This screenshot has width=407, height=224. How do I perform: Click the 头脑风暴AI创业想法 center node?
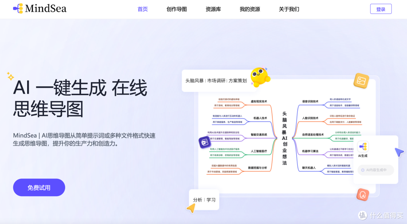pos(285,138)
